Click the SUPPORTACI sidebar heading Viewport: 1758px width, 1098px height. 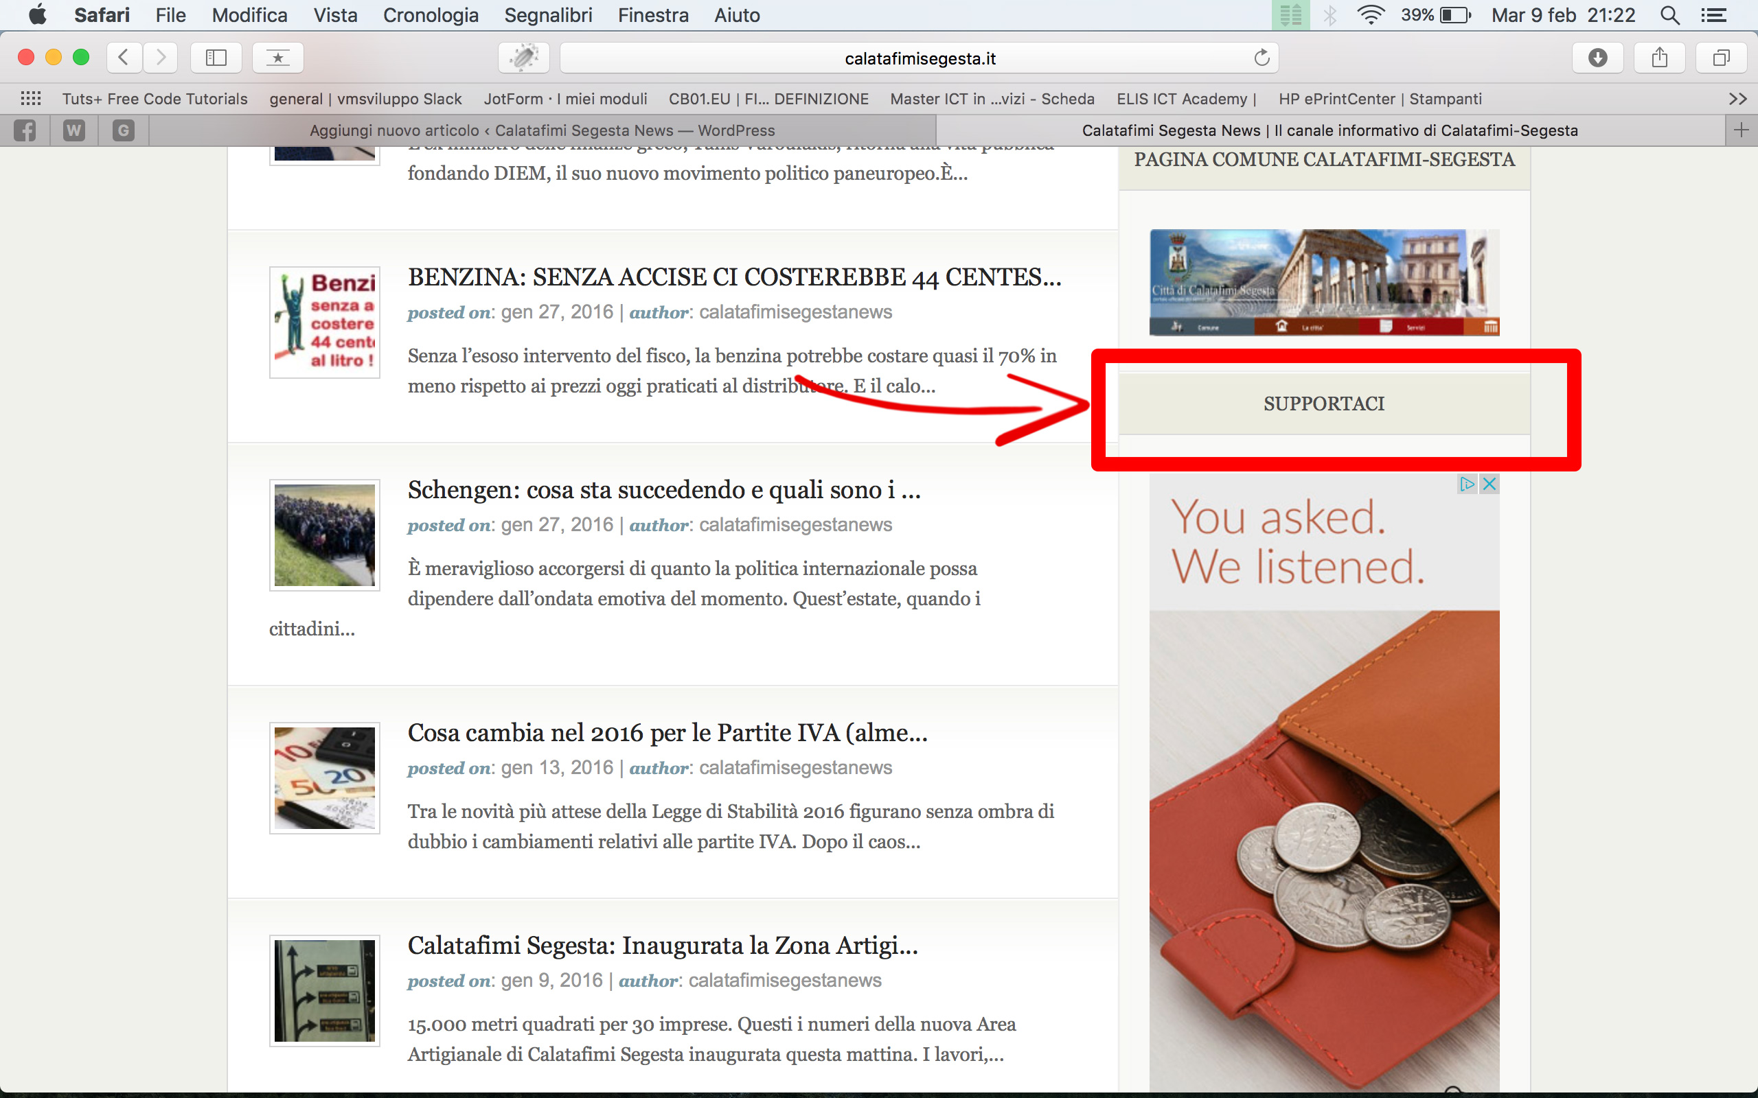tap(1323, 404)
